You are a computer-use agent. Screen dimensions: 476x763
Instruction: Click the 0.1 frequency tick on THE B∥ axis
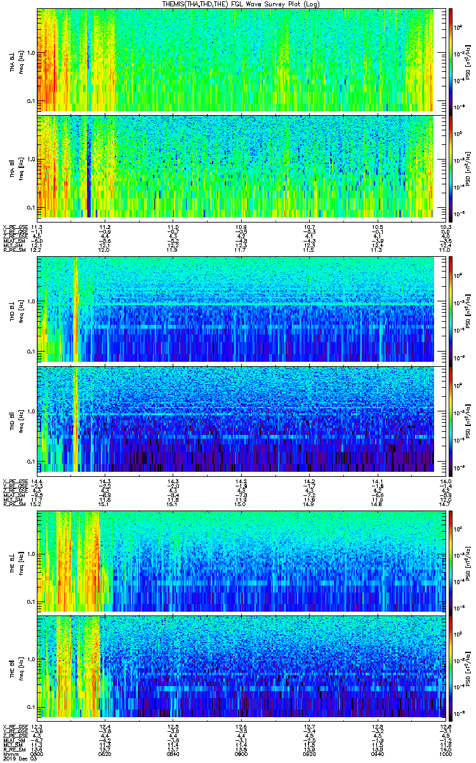tap(31, 707)
